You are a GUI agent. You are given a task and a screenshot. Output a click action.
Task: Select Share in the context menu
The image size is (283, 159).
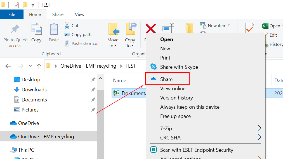(166, 79)
